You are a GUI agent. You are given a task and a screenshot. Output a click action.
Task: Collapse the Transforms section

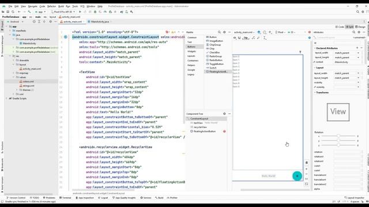pyautogui.click(x=315, y=93)
